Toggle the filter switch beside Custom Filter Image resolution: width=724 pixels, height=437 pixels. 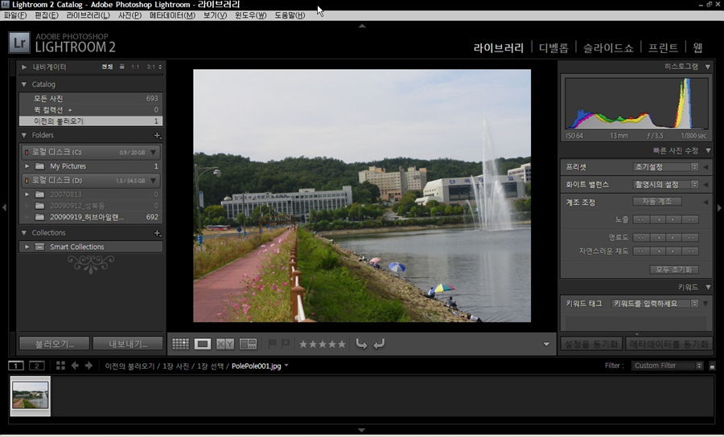point(700,366)
